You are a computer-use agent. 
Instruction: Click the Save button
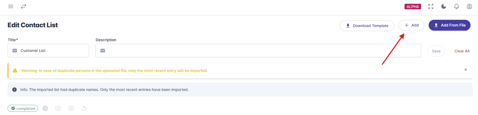coord(436,51)
